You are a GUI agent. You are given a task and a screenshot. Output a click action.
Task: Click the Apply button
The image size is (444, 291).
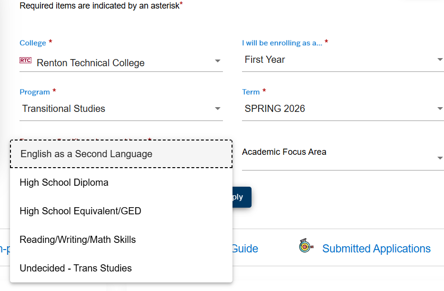pyautogui.click(x=241, y=197)
